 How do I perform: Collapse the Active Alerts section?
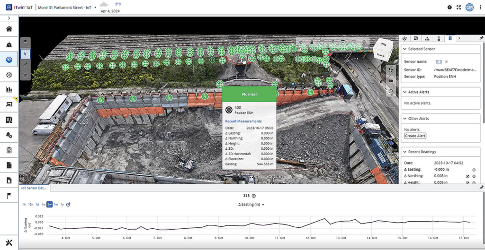(x=404, y=92)
